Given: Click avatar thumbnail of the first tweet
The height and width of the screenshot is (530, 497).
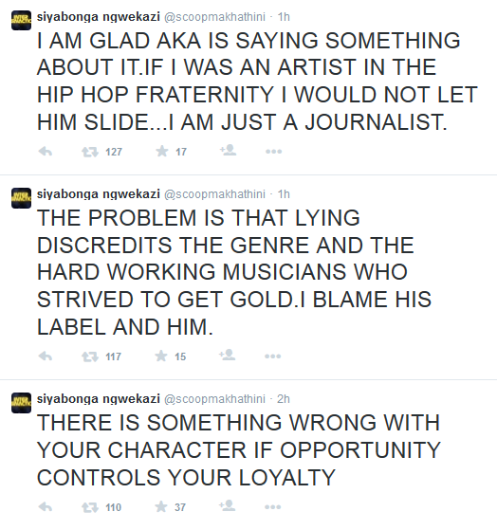Looking at the screenshot, I should (21, 20).
